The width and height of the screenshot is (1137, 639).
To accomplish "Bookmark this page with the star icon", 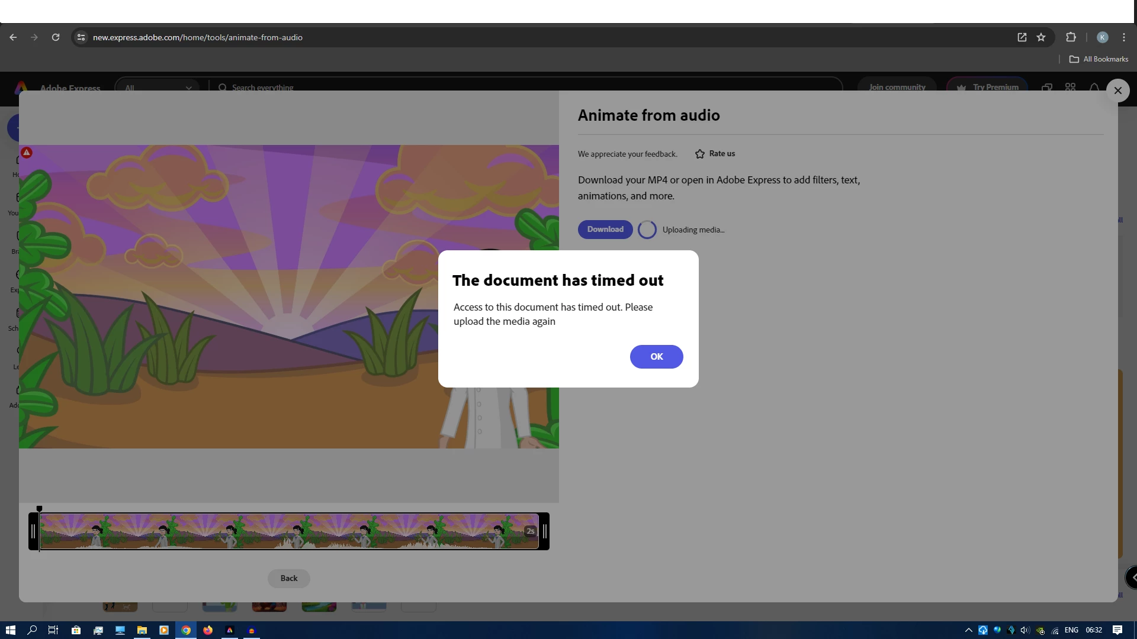I will (x=1041, y=37).
